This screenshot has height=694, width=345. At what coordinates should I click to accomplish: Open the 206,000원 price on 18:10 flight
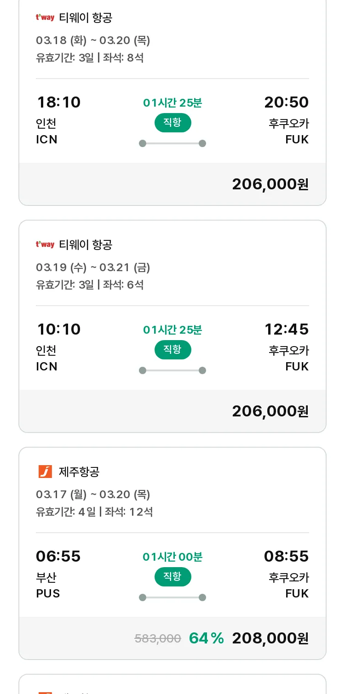tap(270, 184)
